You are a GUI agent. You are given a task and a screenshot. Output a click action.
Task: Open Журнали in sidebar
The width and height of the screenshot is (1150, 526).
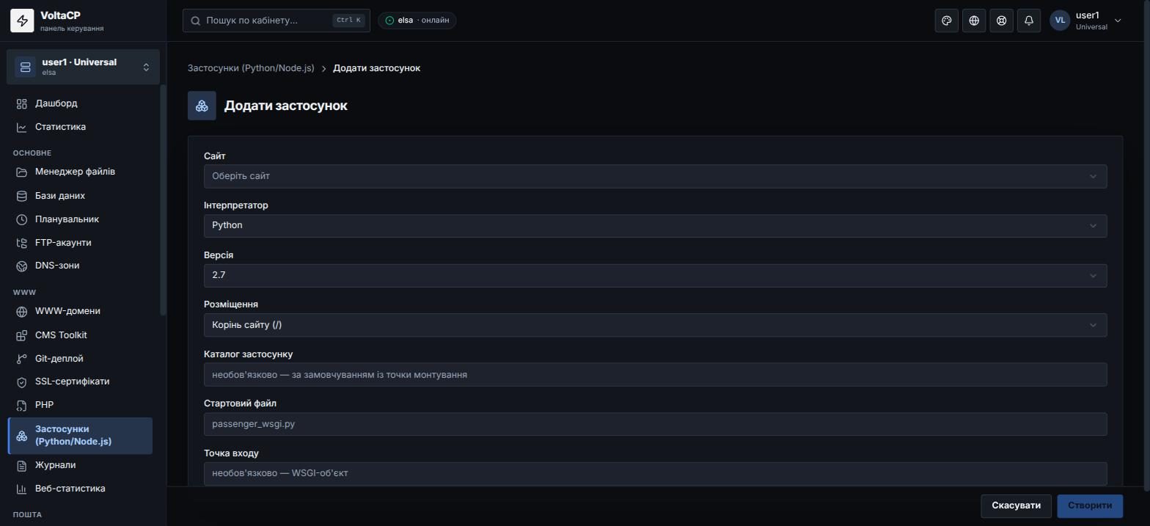click(x=80, y=465)
